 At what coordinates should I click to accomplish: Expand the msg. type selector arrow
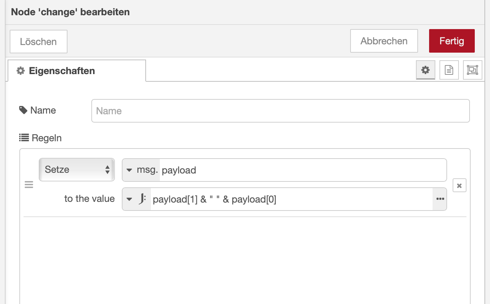tap(129, 170)
